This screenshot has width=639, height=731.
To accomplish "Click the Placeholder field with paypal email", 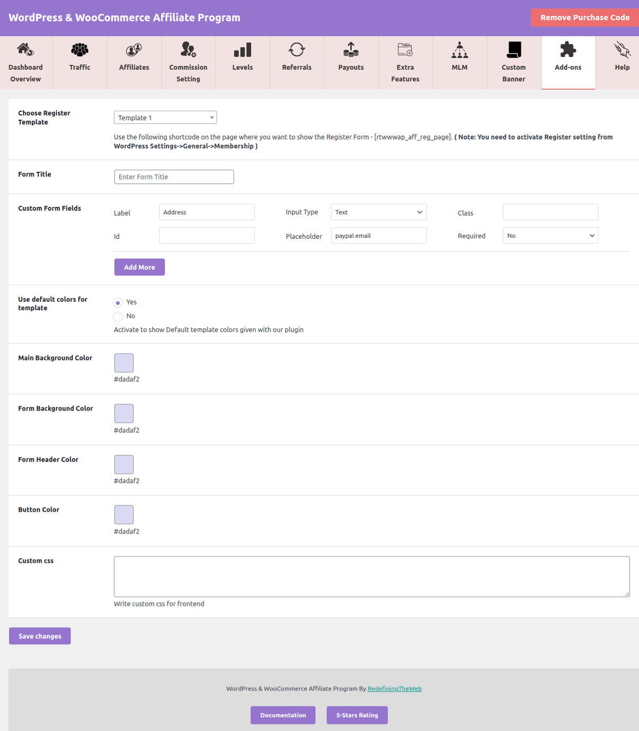I will coord(379,236).
